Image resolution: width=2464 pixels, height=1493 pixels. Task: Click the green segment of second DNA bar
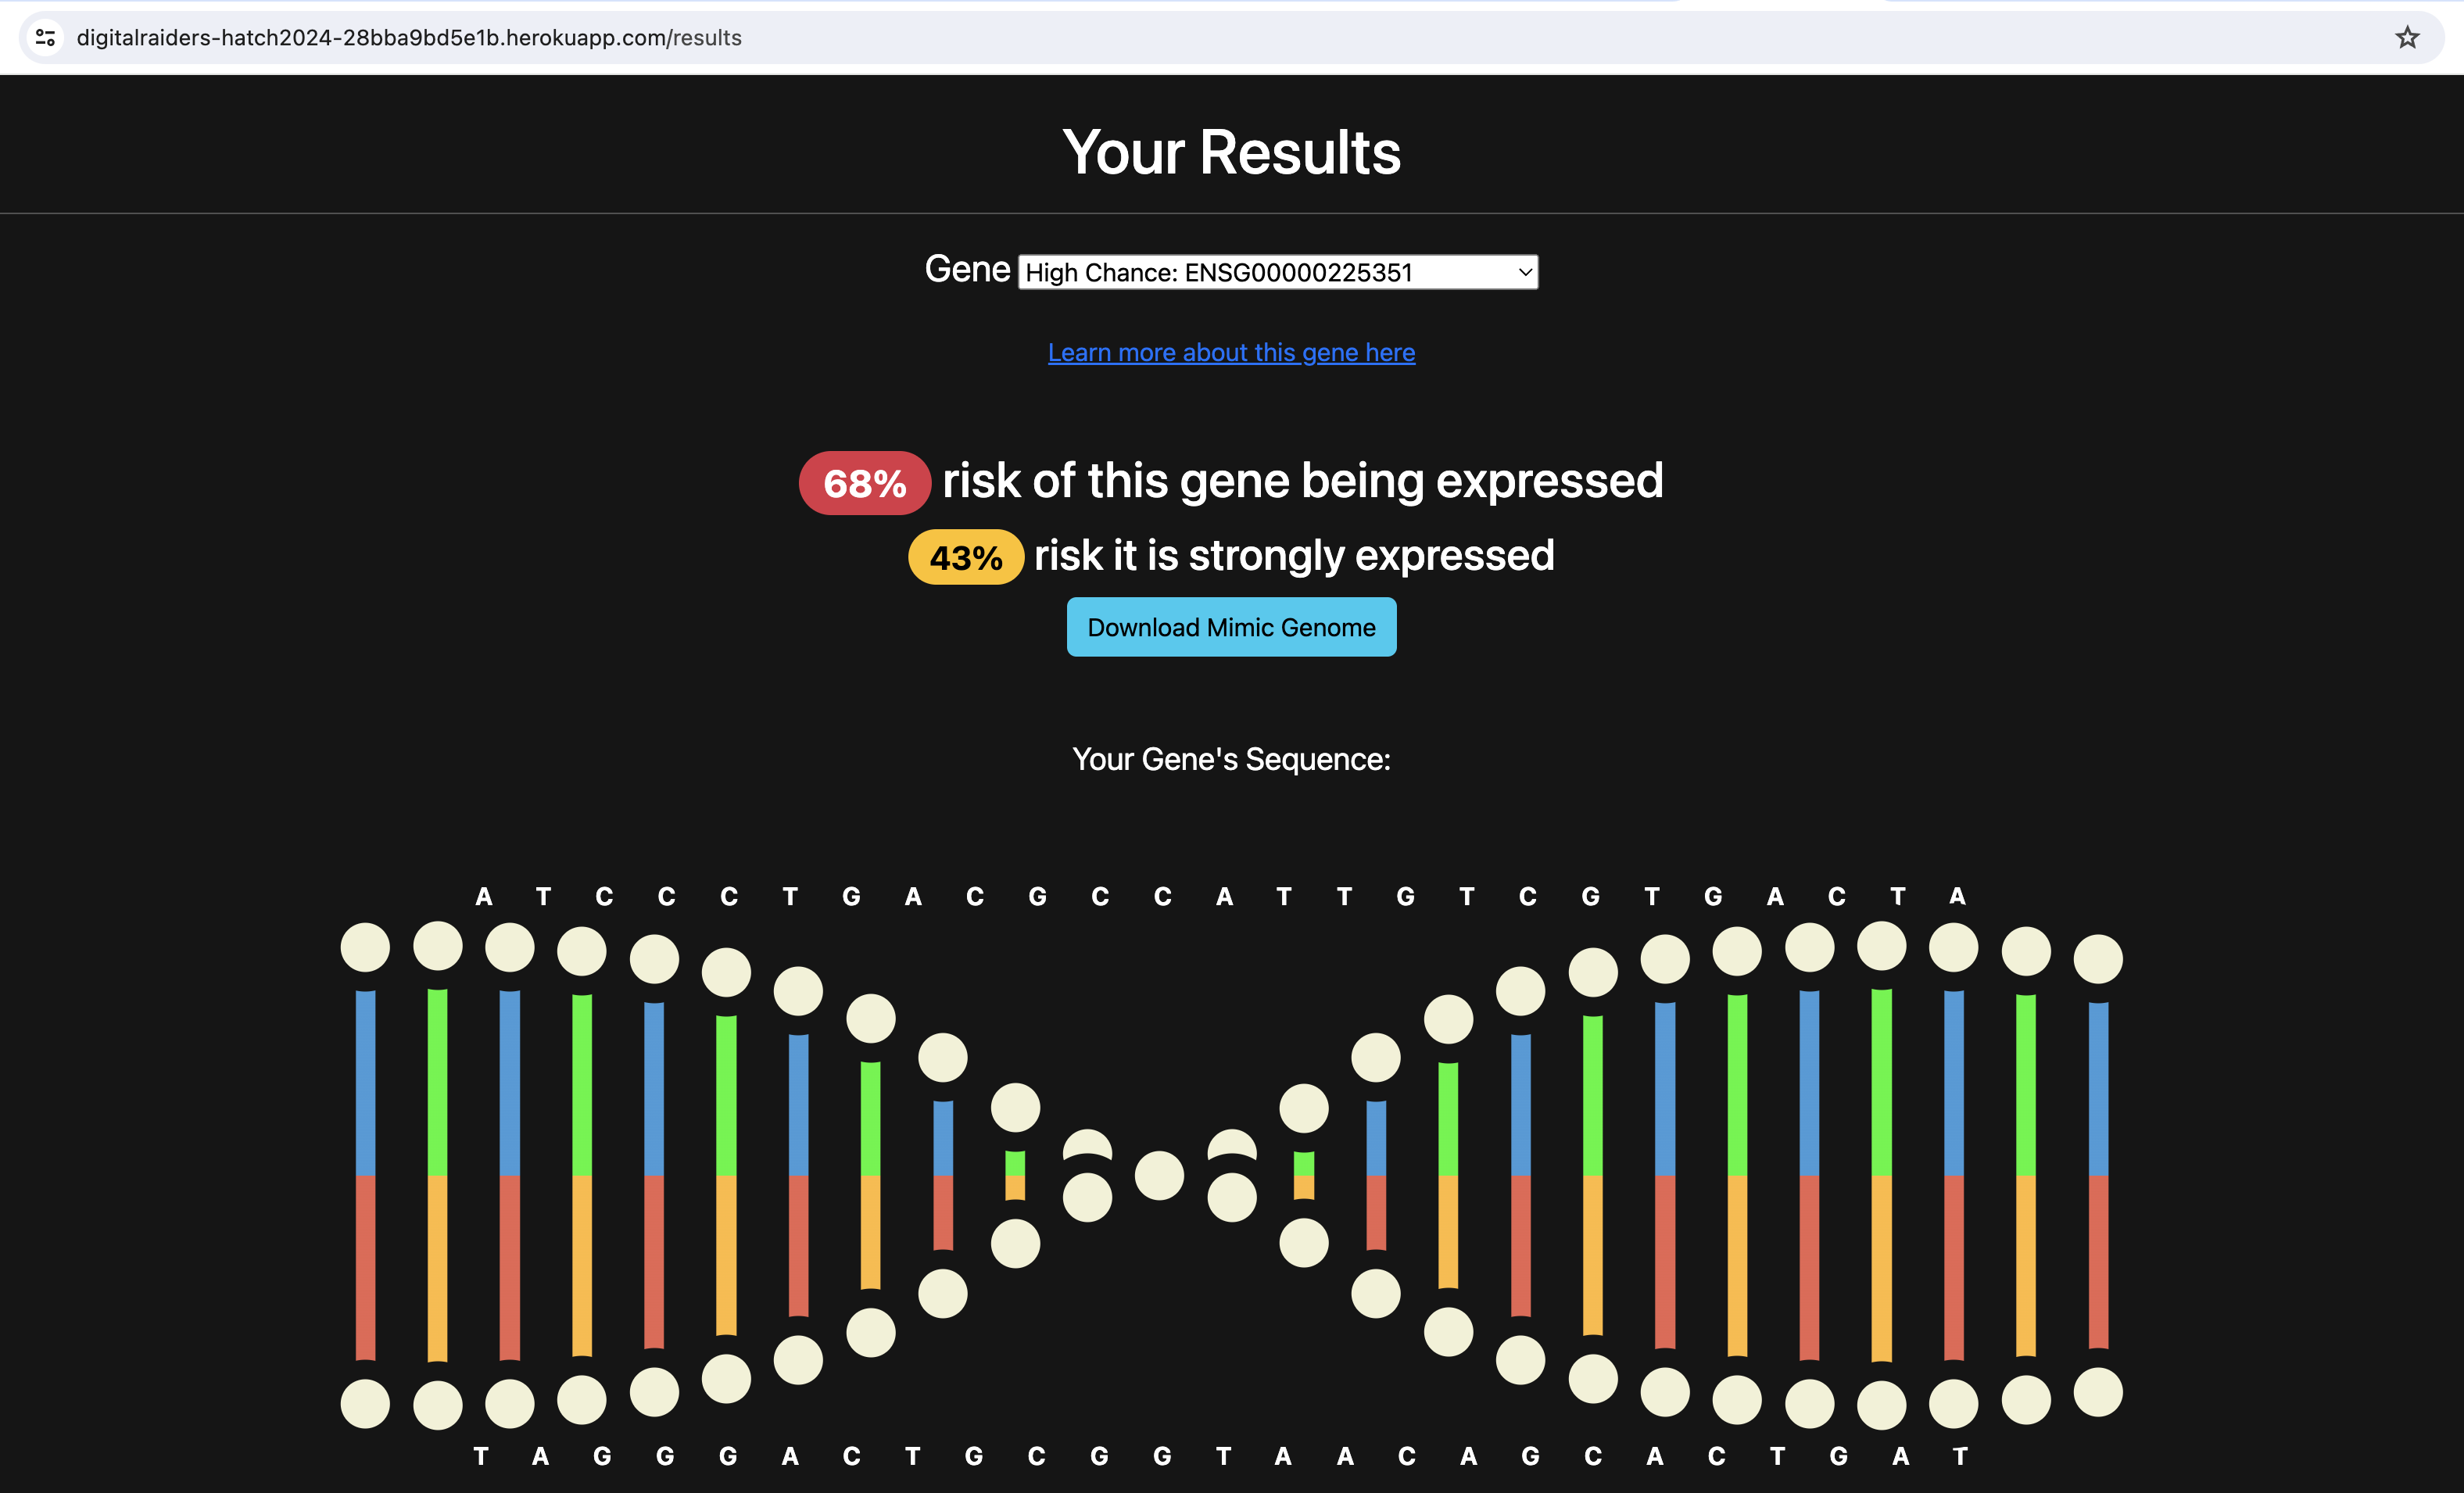coord(437,1082)
